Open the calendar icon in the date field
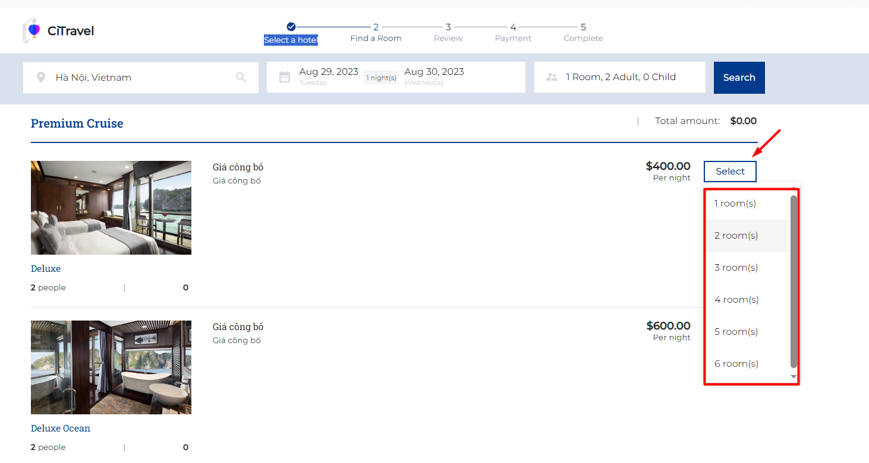Screen dimensions: 869x463 pos(285,77)
